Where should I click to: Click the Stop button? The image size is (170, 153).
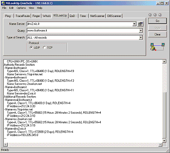tap(158, 28)
